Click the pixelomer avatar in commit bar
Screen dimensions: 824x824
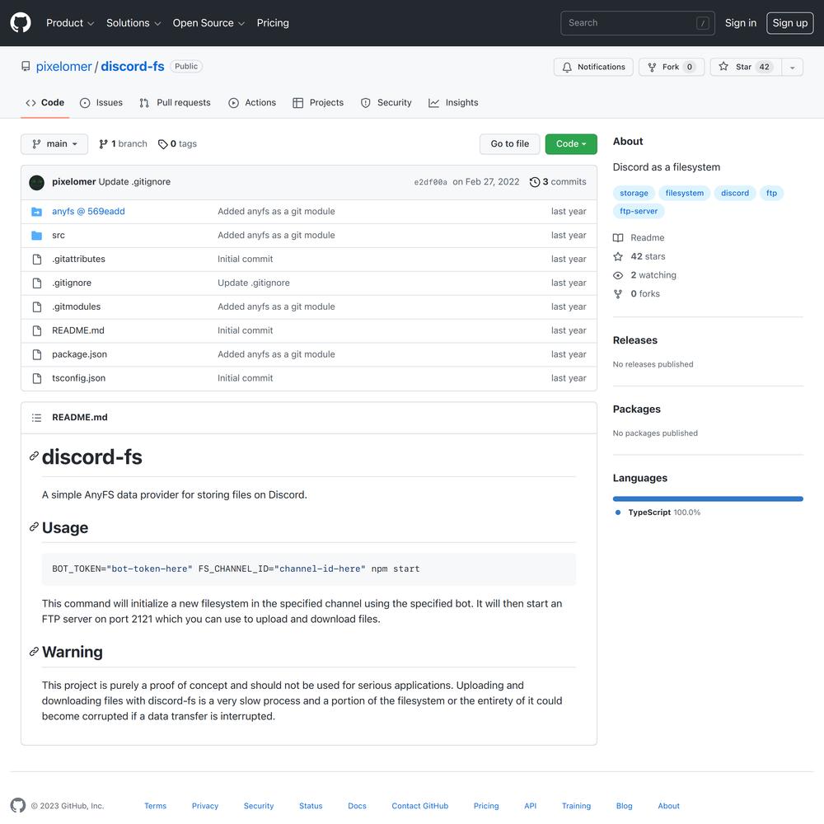[37, 182]
